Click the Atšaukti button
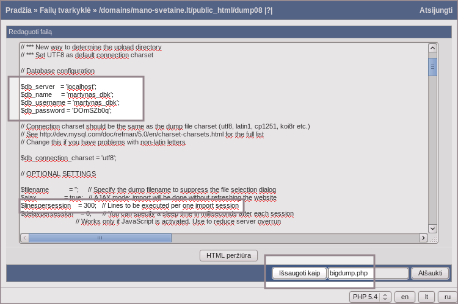Image resolution: width=458 pixels, height=304 pixels. 430,273
